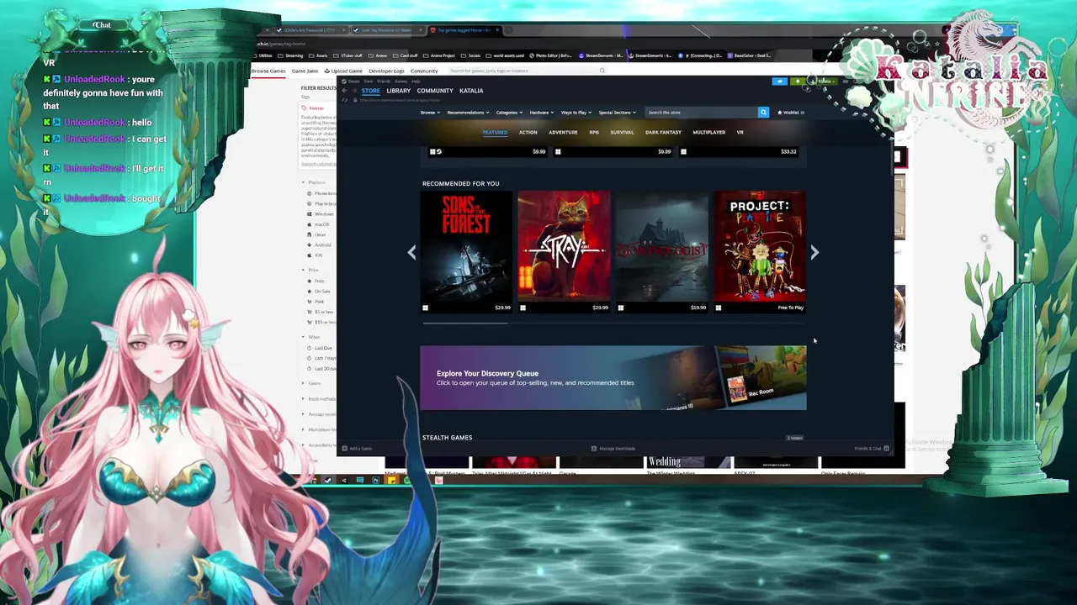The width and height of the screenshot is (1077, 605).
Task: Open Hardware dropdown in Steam store
Action: [541, 112]
